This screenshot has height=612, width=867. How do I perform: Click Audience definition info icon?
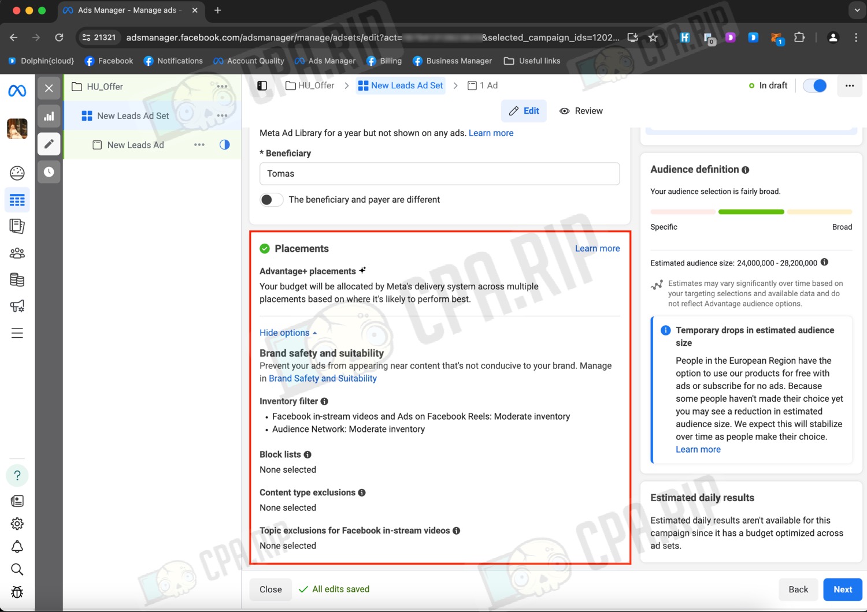[x=746, y=170]
